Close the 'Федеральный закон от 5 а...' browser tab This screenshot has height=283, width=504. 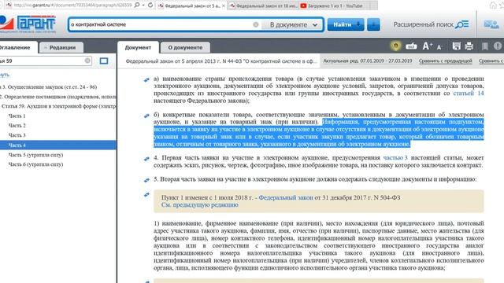click(224, 6)
